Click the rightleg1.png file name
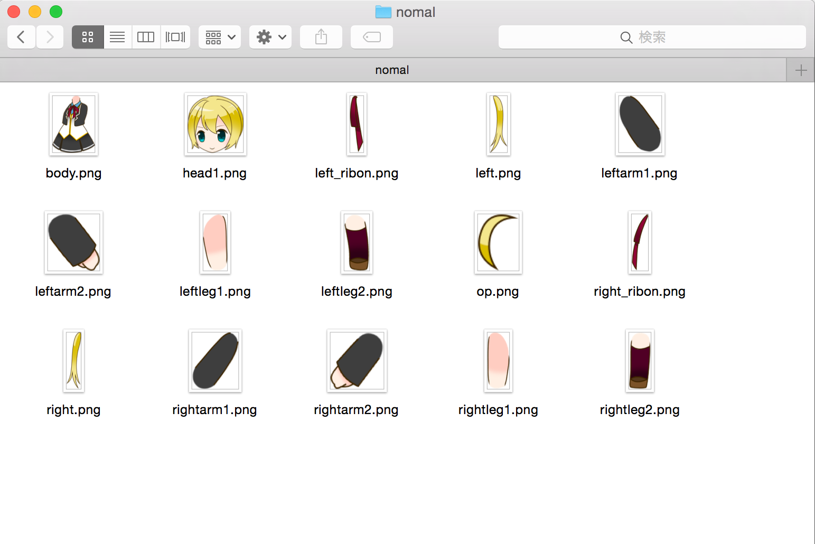Image resolution: width=815 pixels, height=544 pixels. (498, 410)
